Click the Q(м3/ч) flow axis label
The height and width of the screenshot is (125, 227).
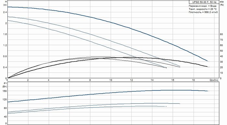214,80
